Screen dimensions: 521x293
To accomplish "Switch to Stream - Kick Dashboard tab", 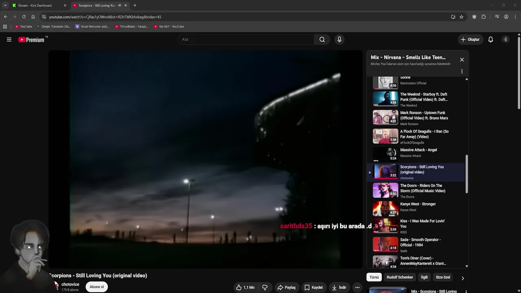I will [x=39, y=5].
